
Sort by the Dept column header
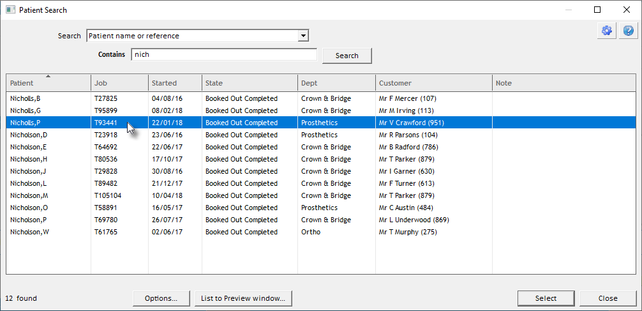click(336, 83)
